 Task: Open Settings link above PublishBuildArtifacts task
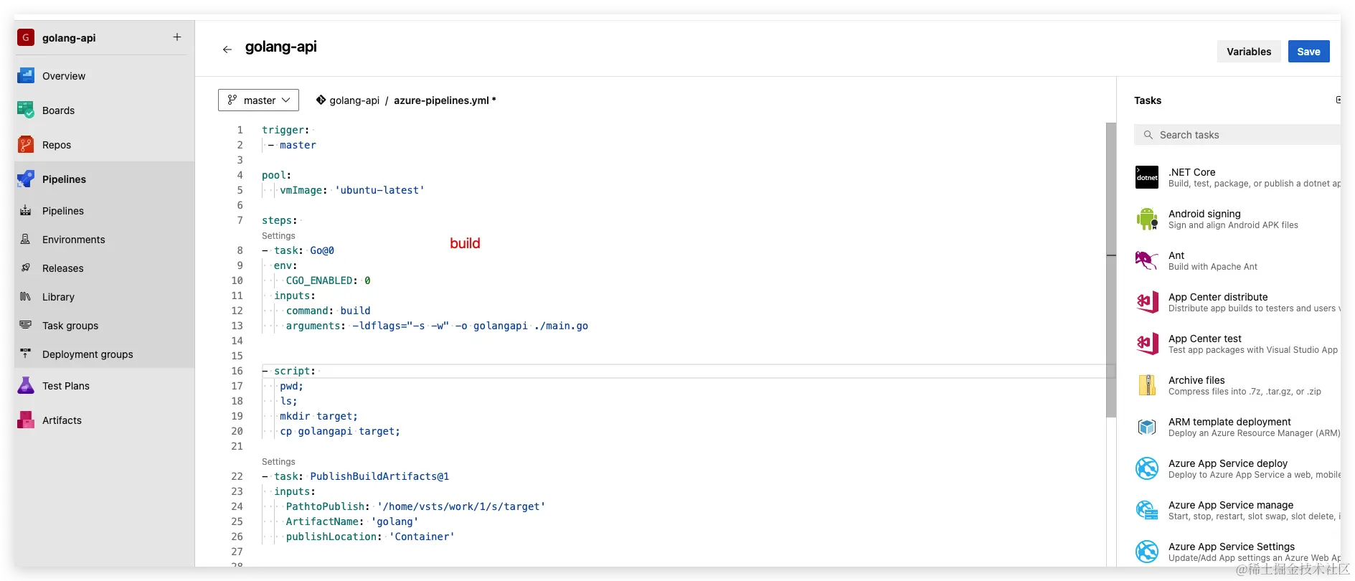click(x=278, y=462)
